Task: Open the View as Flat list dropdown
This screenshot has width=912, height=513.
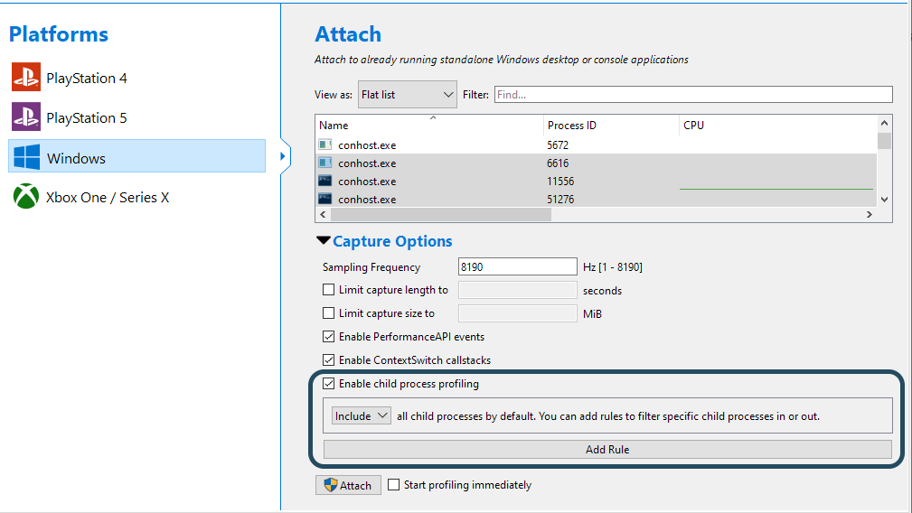Action: pos(407,94)
